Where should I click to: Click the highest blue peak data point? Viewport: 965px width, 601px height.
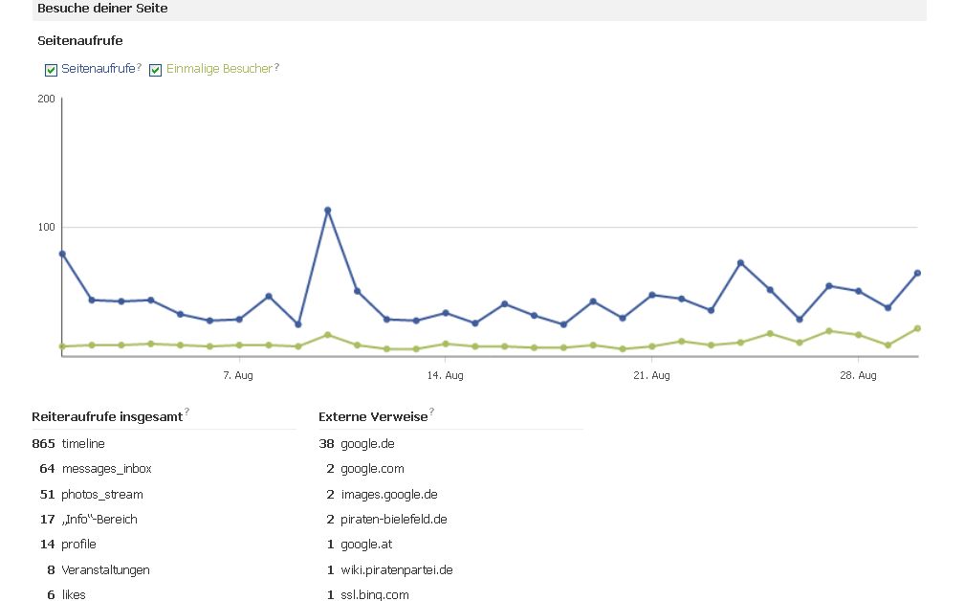(327, 210)
